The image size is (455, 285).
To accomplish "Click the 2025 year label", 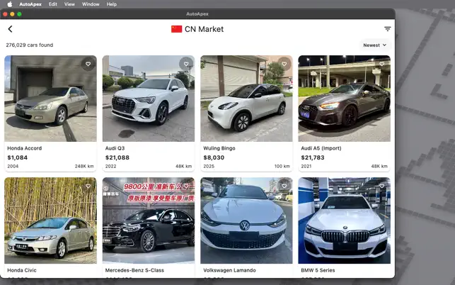I will coord(209,167).
